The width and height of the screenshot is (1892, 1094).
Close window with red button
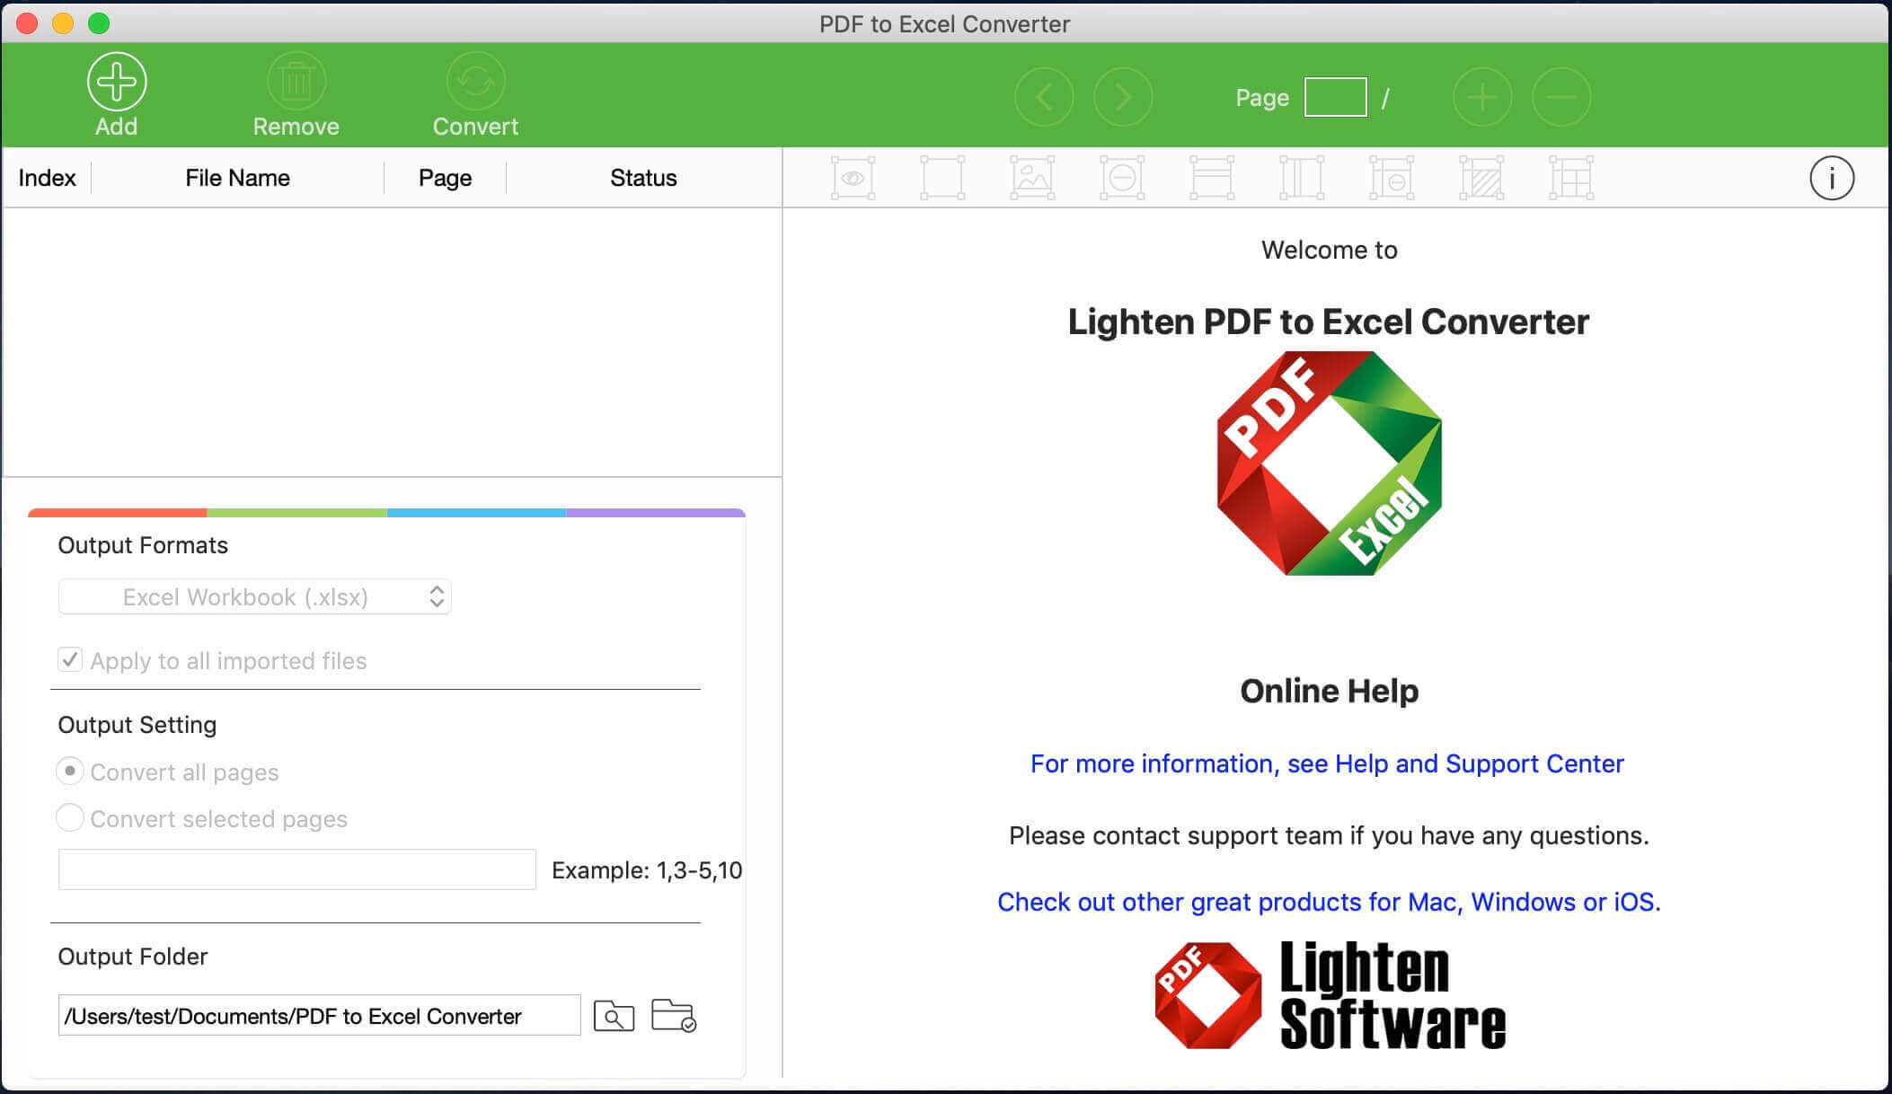tap(27, 23)
